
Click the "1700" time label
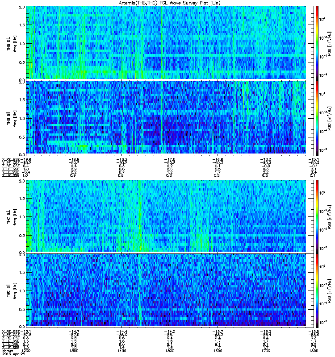[266, 351]
